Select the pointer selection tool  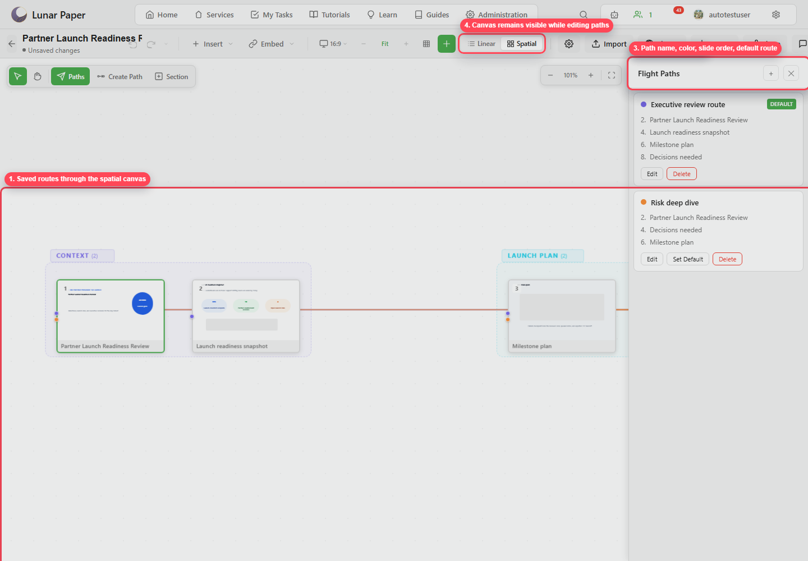18,76
